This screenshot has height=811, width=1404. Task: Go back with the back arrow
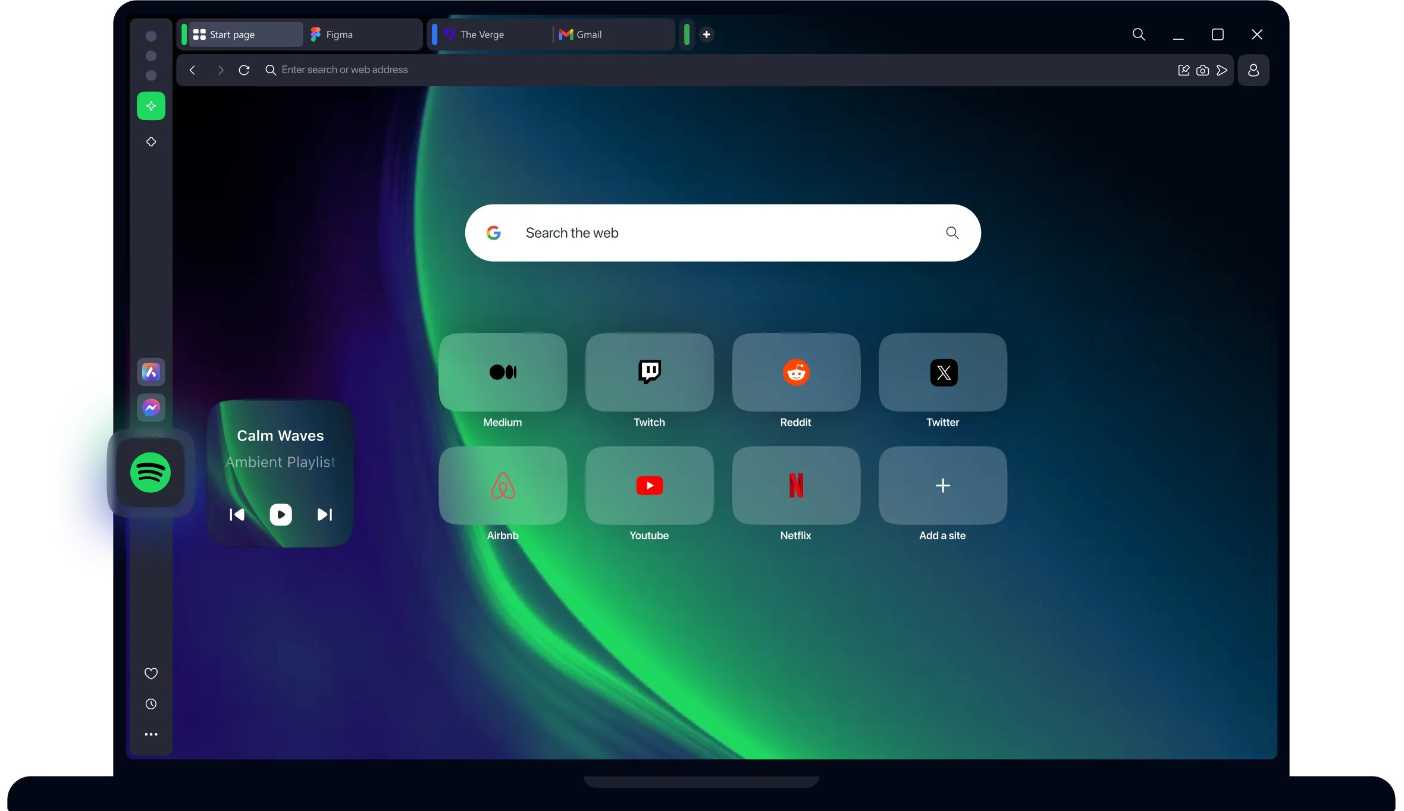click(x=192, y=70)
